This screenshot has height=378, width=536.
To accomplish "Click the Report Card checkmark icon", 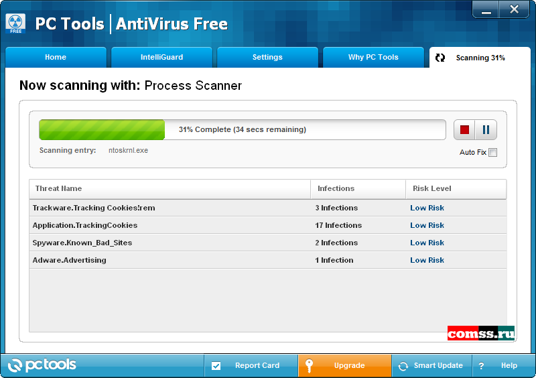I will point(216,366).
